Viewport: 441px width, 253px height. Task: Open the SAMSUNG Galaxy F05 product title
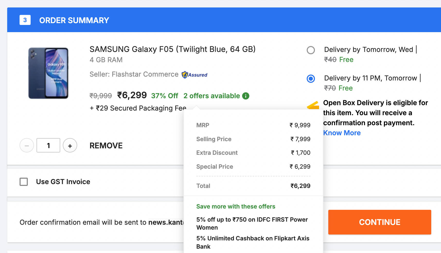click(172, 49)
